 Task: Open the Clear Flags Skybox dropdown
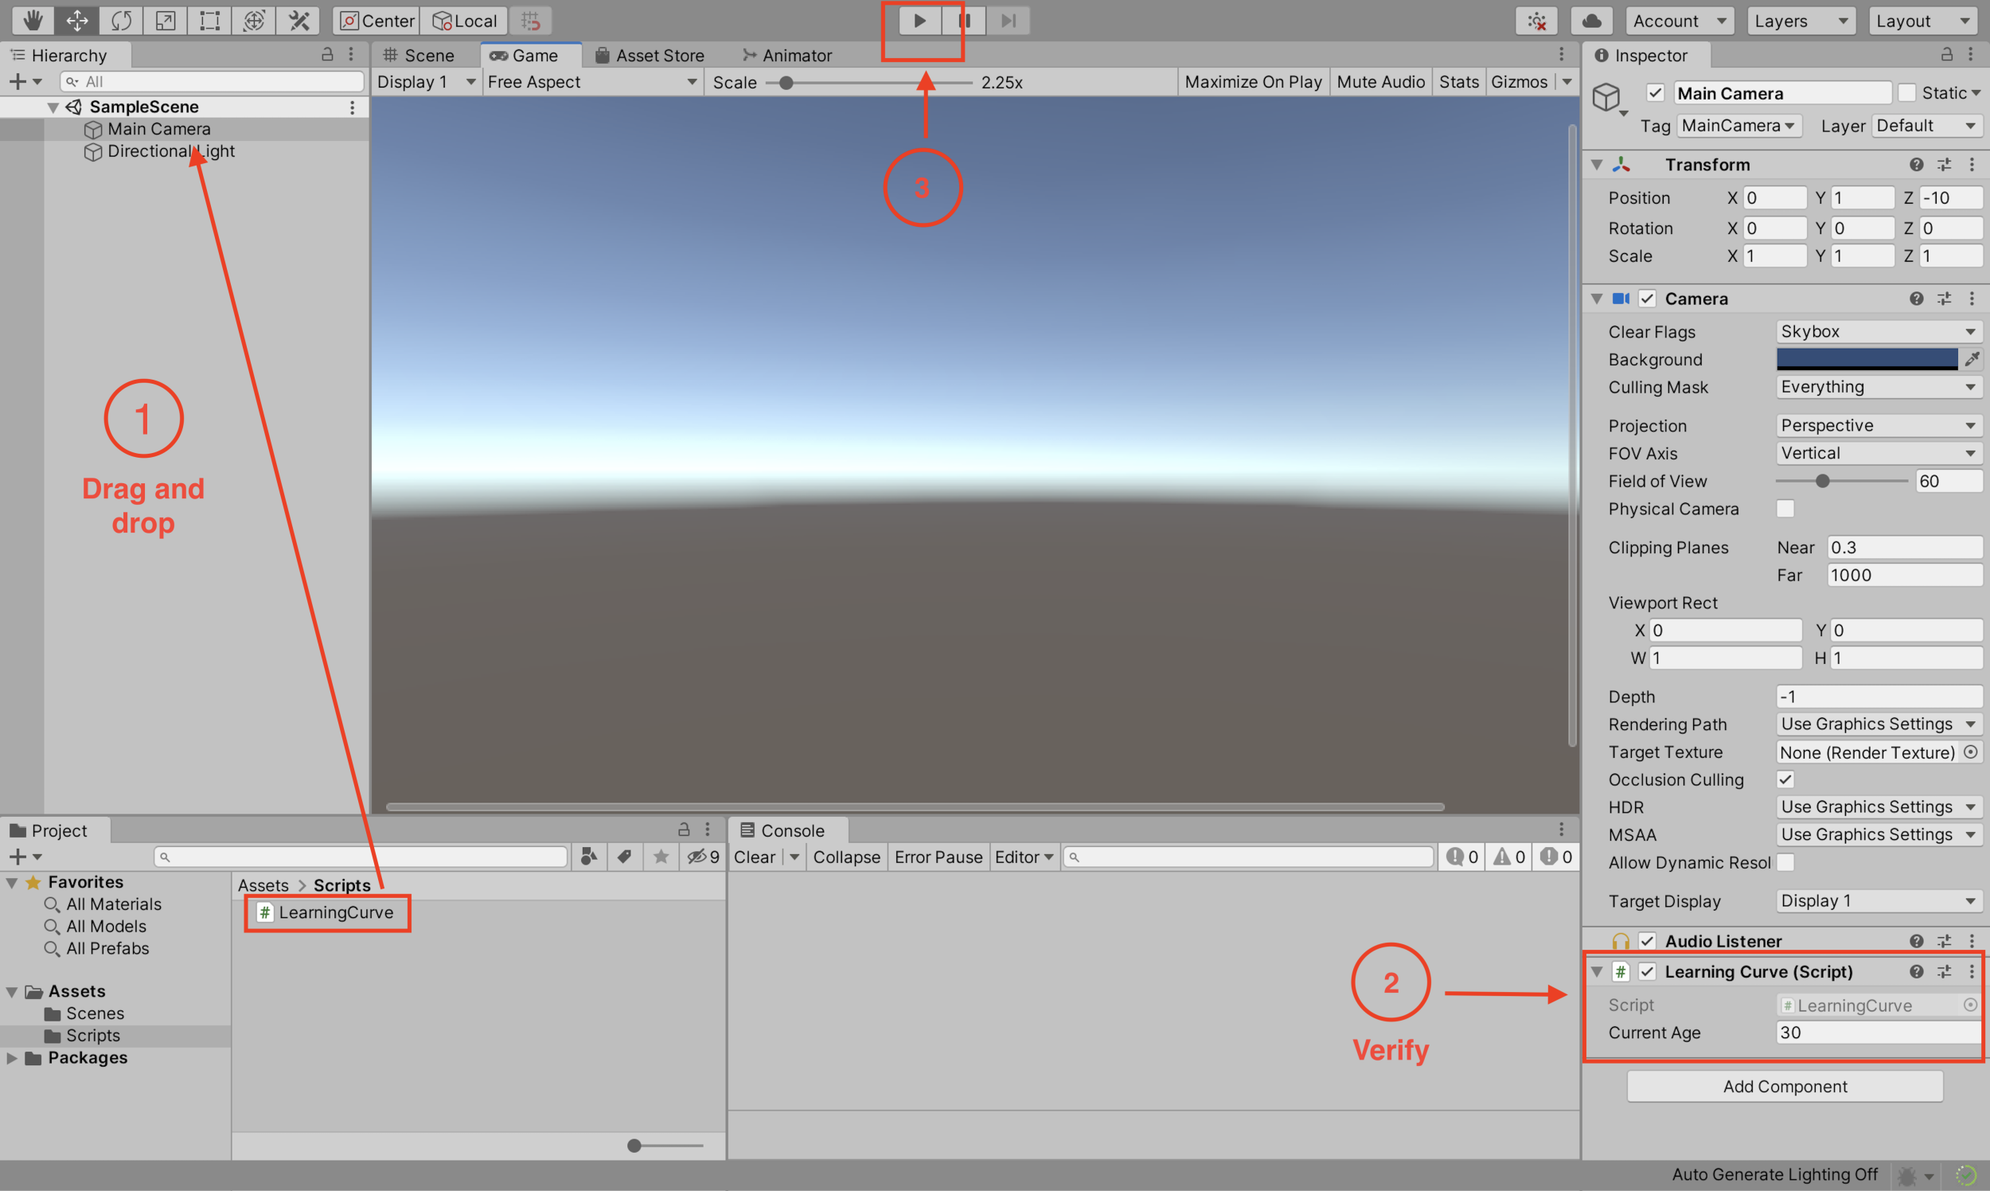click(1878, 331)
